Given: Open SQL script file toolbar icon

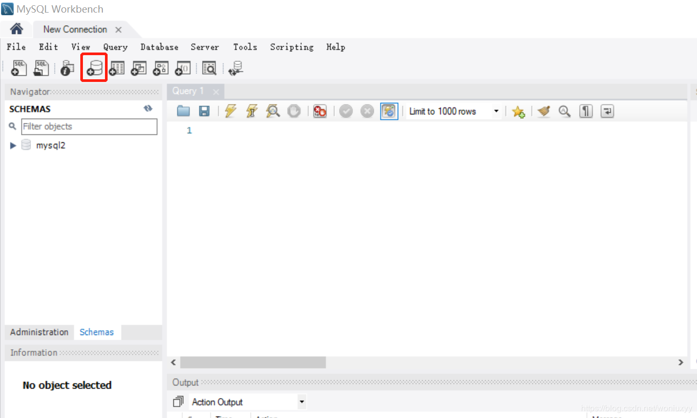Looking at the screenshot, I should tap(41, 68).
